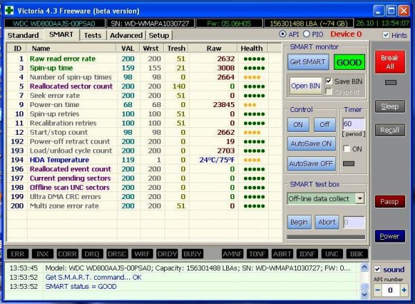Click the log scroll down arrow

click(365, 294)
